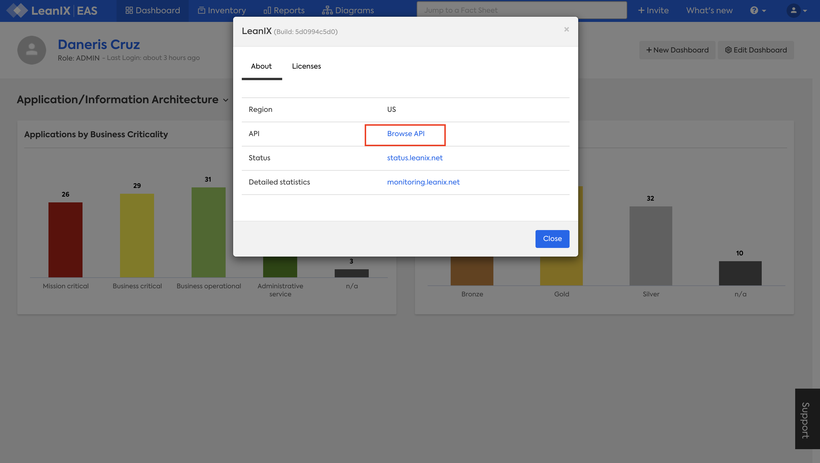Open the Dashboard grid icon in navbar
The width and height of the screenshot is (820, 463).
coord(129,10)
